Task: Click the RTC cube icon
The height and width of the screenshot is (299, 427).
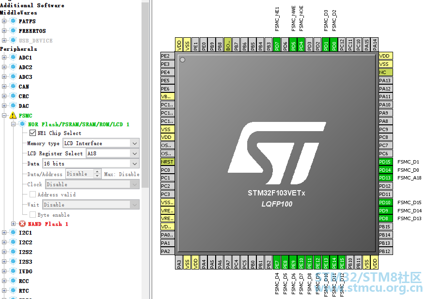Action: tap(13, 291)
